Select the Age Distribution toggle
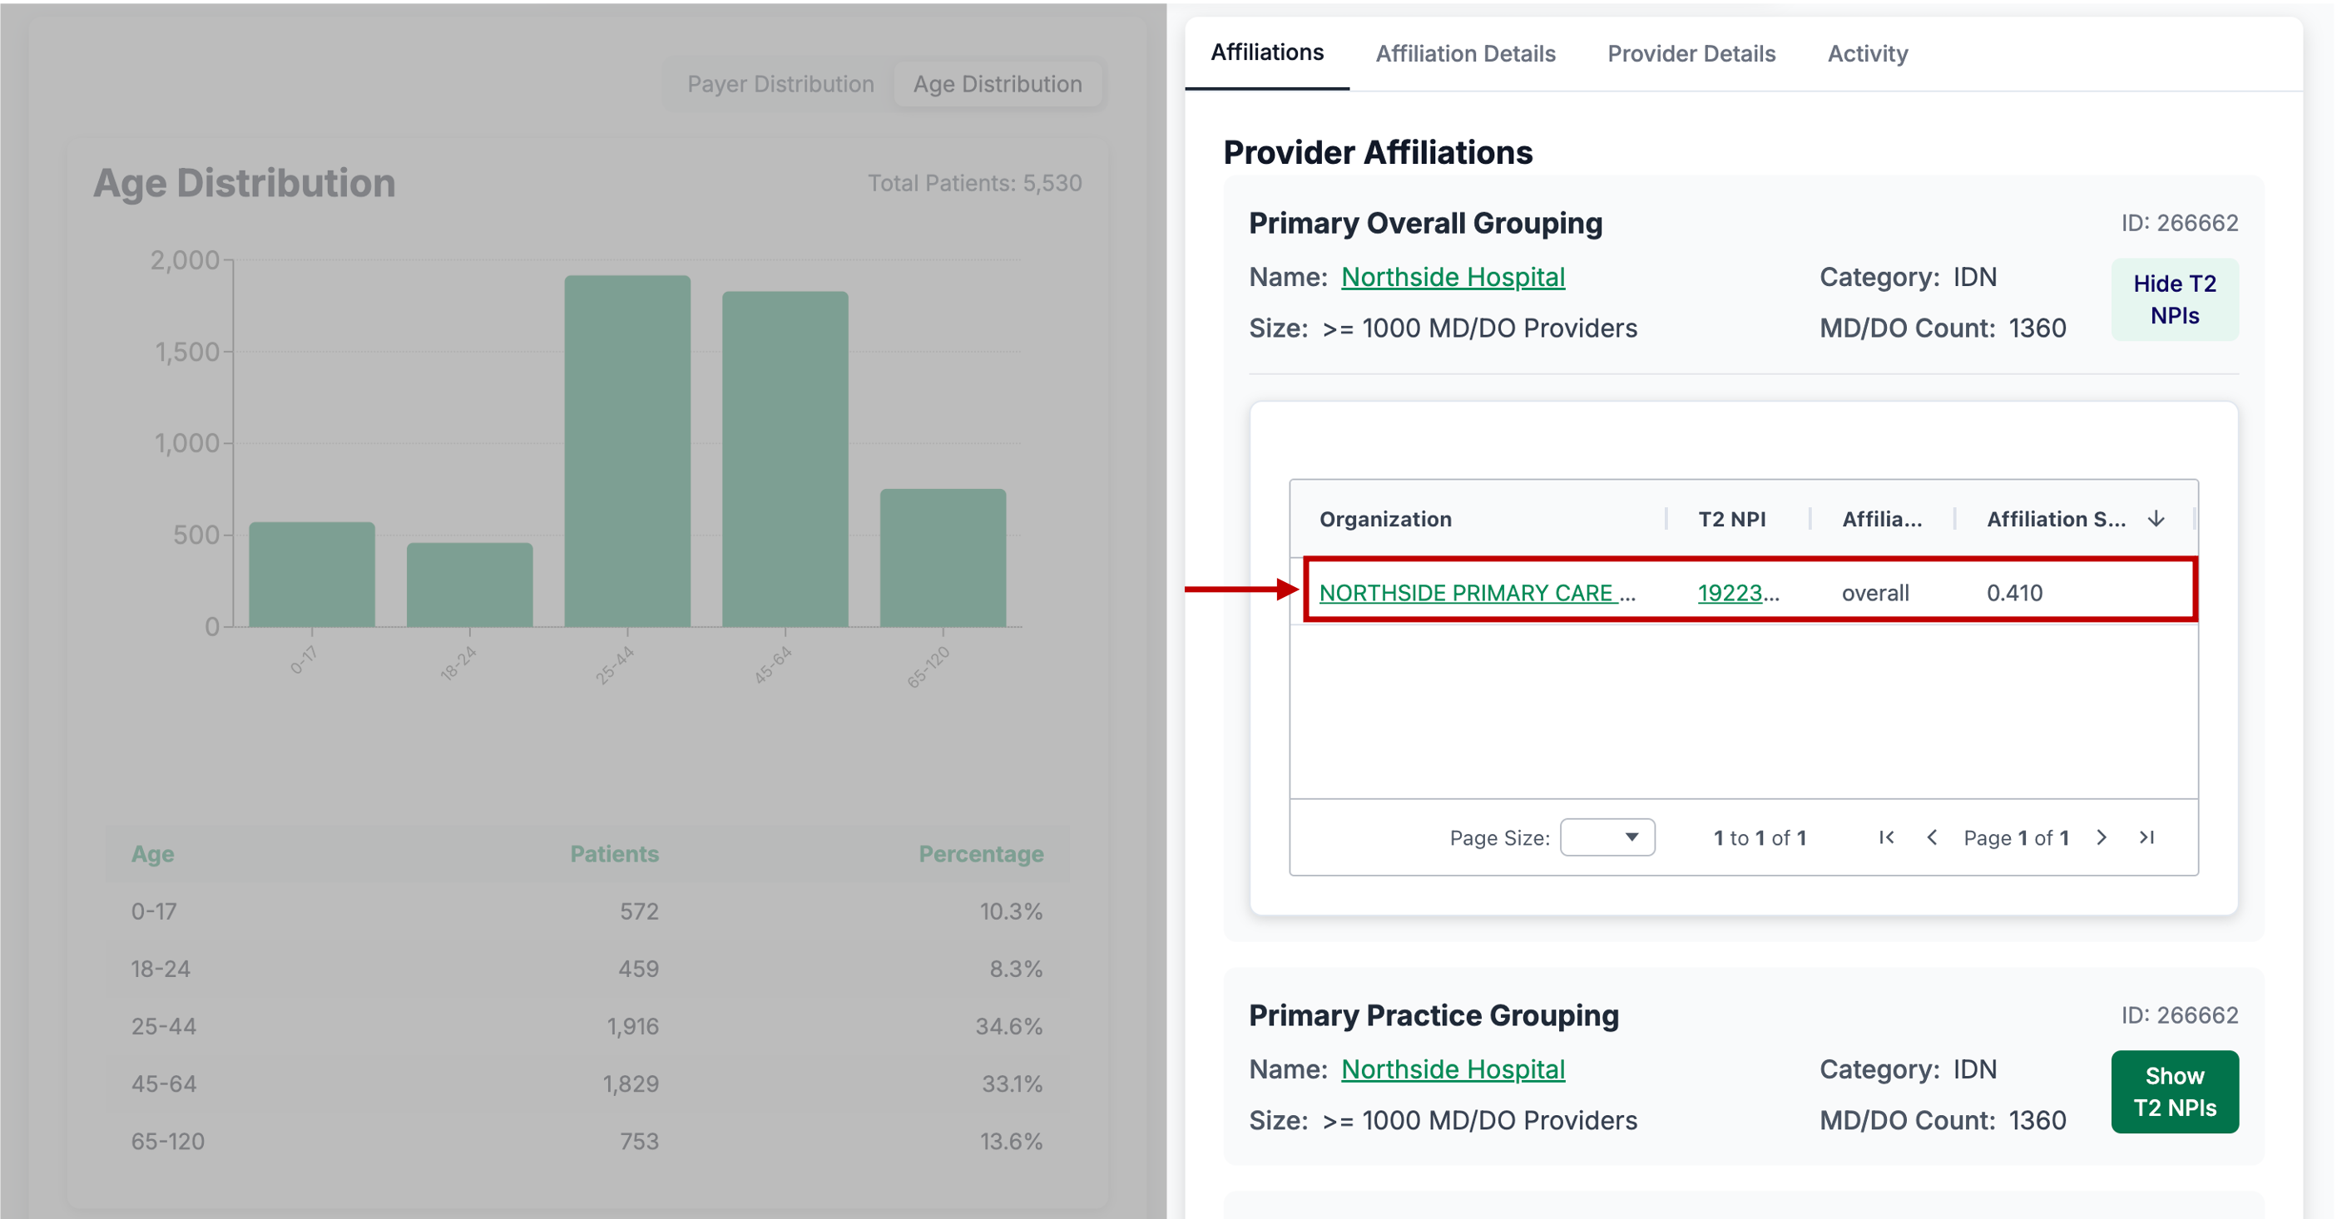2337x1219 pixels. (997, 83)
